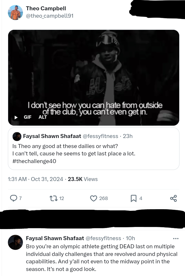This screenshot has width=185, height=276.
Task: Click the GIF label badge
Action: [x=28, y=117]
